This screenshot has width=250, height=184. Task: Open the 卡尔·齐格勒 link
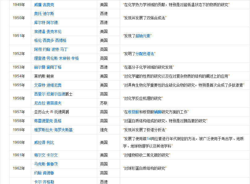coord(44,182)
